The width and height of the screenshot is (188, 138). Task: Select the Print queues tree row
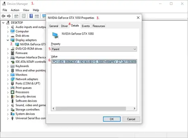[24, 88]
